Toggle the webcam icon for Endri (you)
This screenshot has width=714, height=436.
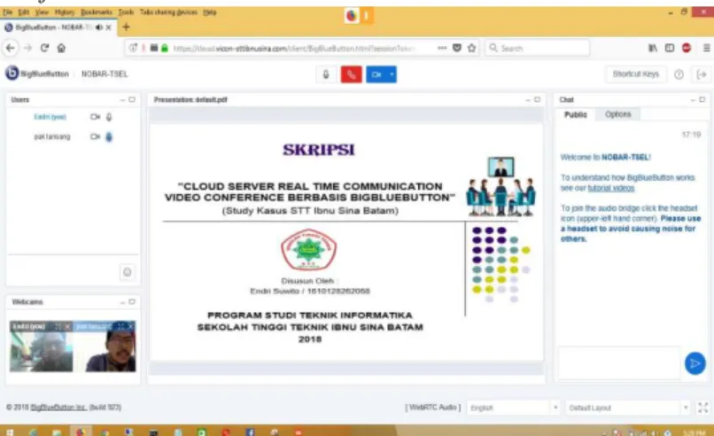point(95,117)
